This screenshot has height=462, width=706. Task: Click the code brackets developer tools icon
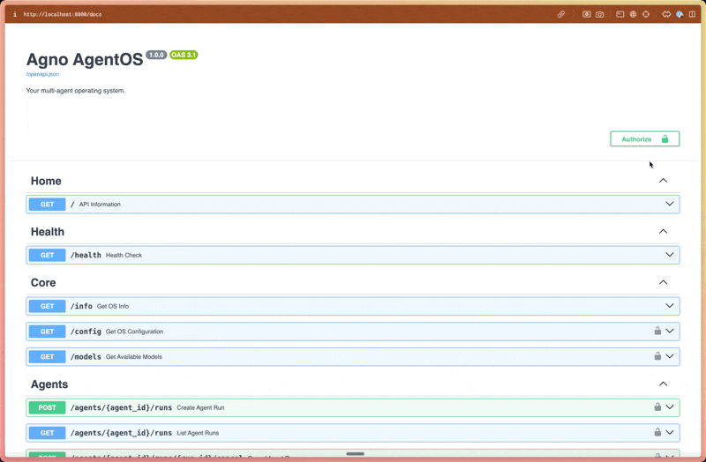tap(666, 14)
